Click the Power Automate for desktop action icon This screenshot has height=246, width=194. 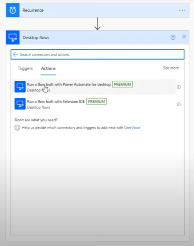[20, 86]
